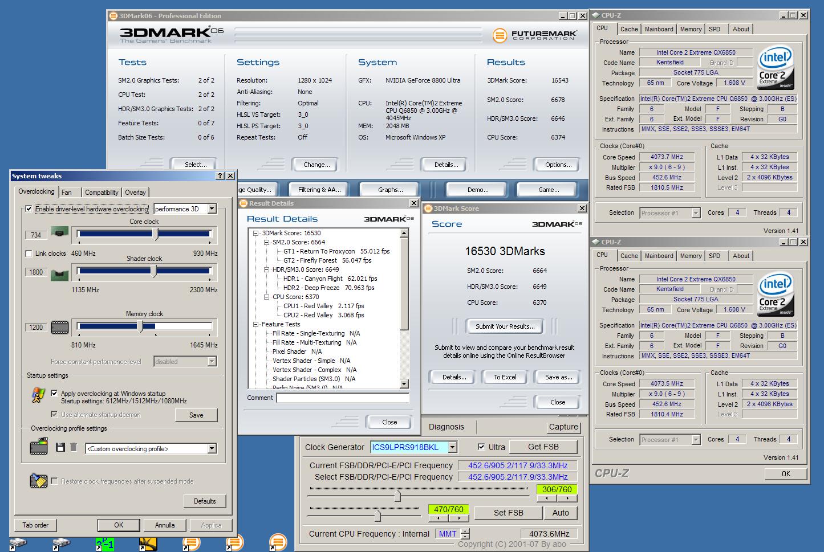Click the Result Details title bar icon
824x552 pixels.
click(x=243, y=203)
